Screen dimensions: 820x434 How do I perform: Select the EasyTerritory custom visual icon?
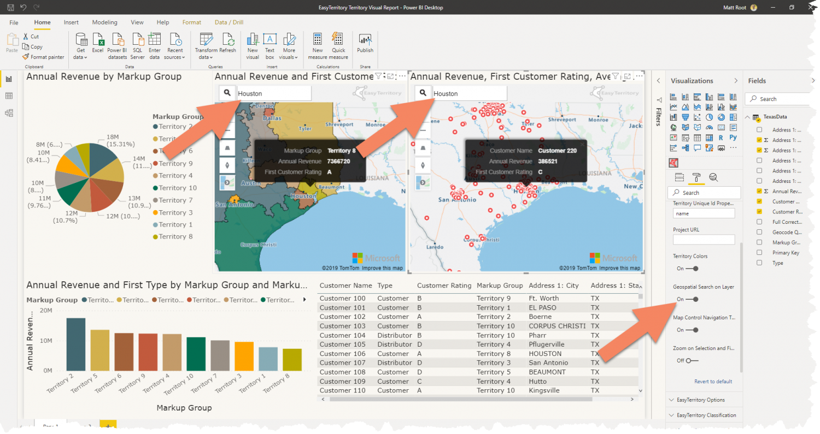coord(673,162)
